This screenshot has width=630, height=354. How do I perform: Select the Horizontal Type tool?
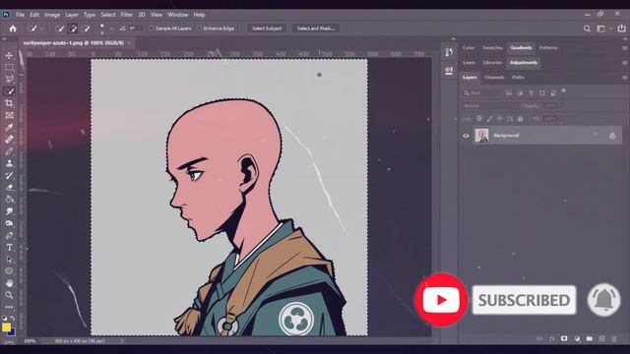coord(9,247)
